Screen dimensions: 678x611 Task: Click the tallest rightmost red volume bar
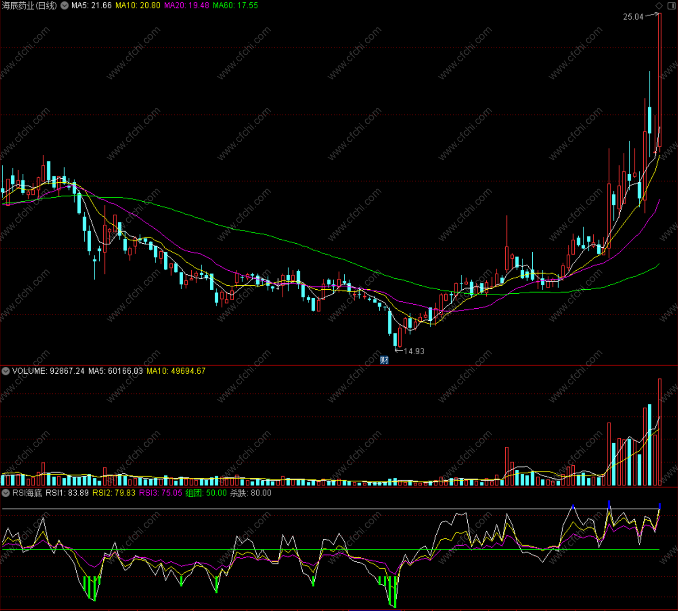click(660, 432)
